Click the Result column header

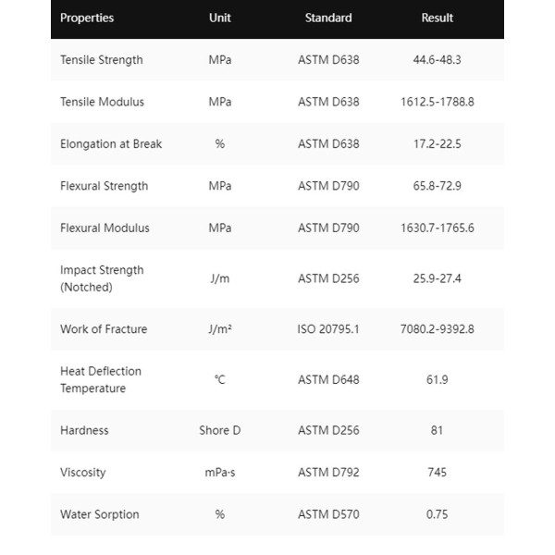point(438,18)
